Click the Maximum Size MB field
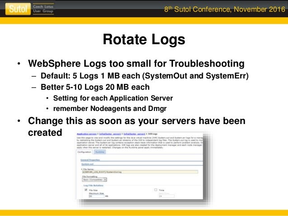 (97, 196)
